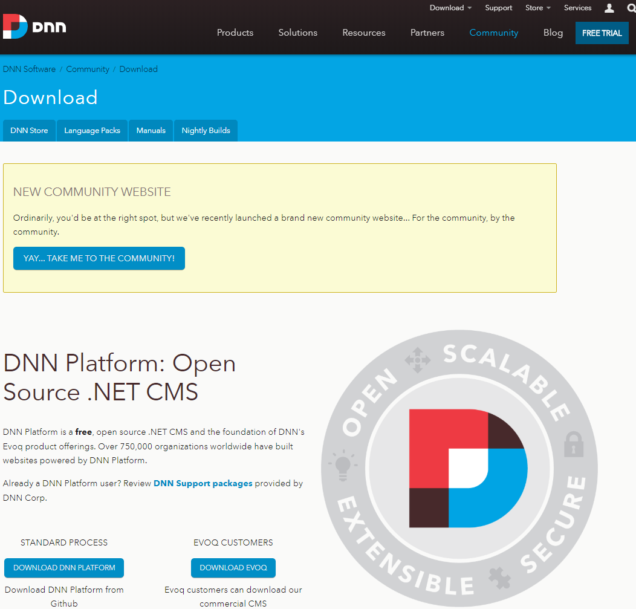Click the Download breadcrumb link
Image resolution: width=636 pixels, height=609 pixels.
[138, 69]
